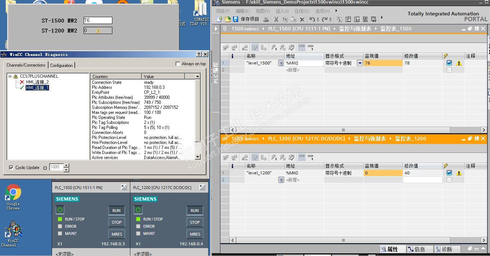Click the Delete X icon in TIA toolbar

(302, 19)
